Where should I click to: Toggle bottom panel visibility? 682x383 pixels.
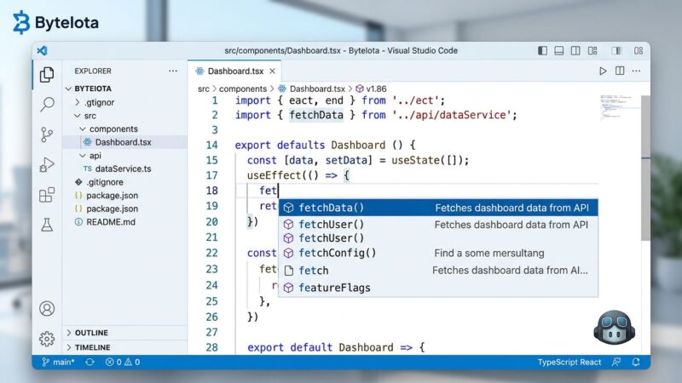coord(559,50)
